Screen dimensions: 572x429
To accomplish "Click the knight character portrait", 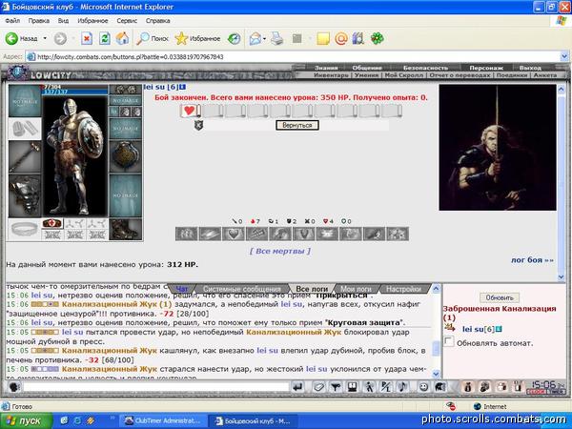I will (x=75, y=155).
